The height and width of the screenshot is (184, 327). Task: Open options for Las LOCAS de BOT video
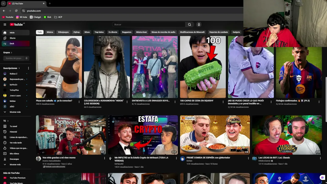pyautogui.click(x=320, y=158)
